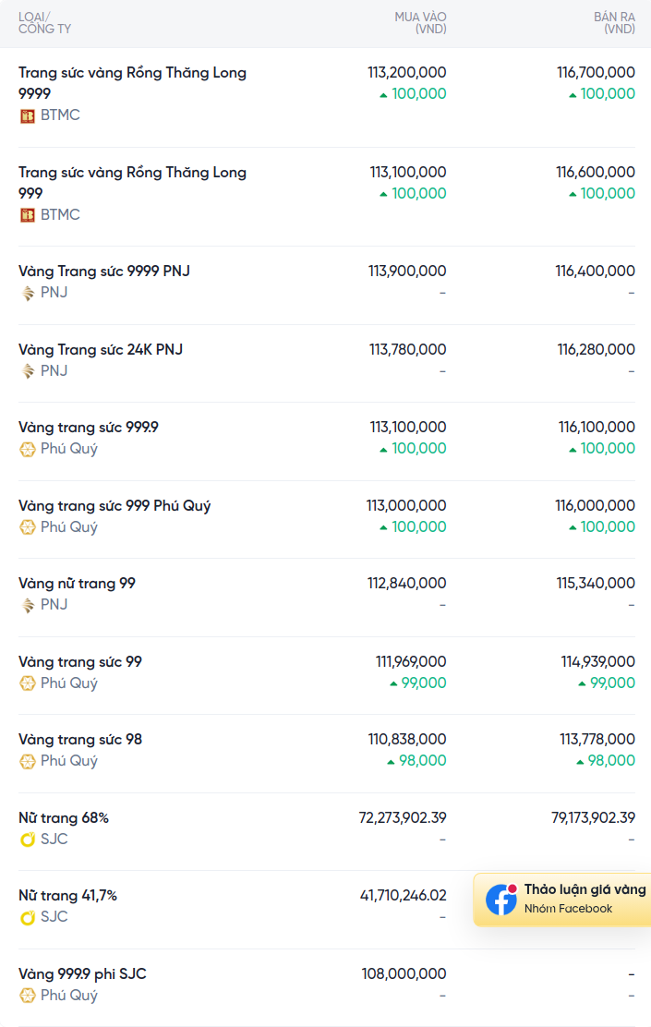The image size is (651, 1027).
Task: Click the BTMC logo under Rồng Thăng Long 999
Action: (x=28, y=215)
